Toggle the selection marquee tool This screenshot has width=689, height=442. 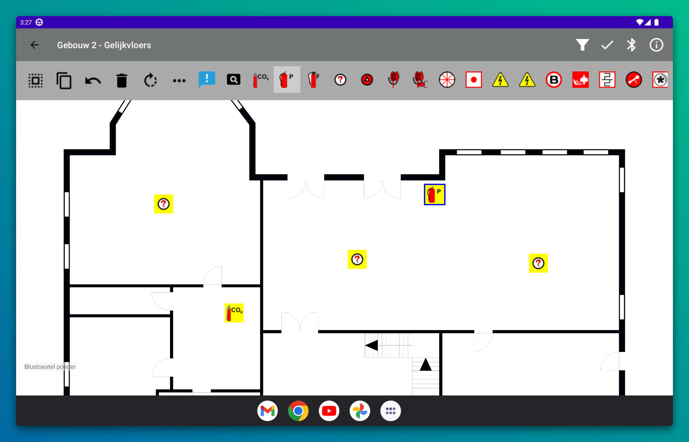[x=35, y=80]
